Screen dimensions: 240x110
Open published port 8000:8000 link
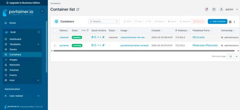tap(199, 46)
